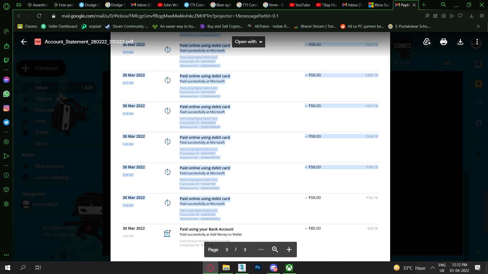The height and width of the screenshot is (274, 488).
Task: Close the PDF preview with back arrow
Action: (24, 42)
